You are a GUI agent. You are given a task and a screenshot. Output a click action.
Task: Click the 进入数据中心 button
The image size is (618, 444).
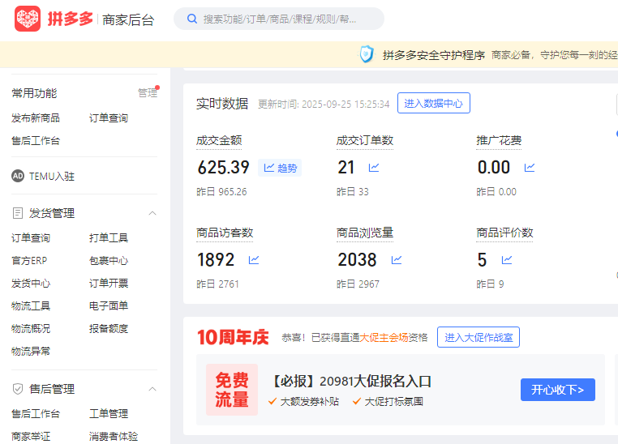coord(433,104)
